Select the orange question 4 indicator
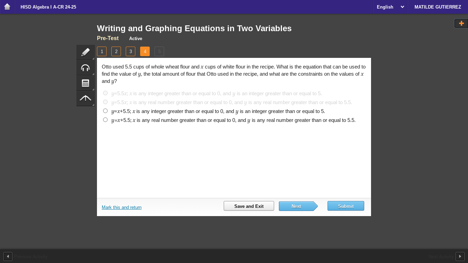468x263 pixels. click(x=145, y=51)
